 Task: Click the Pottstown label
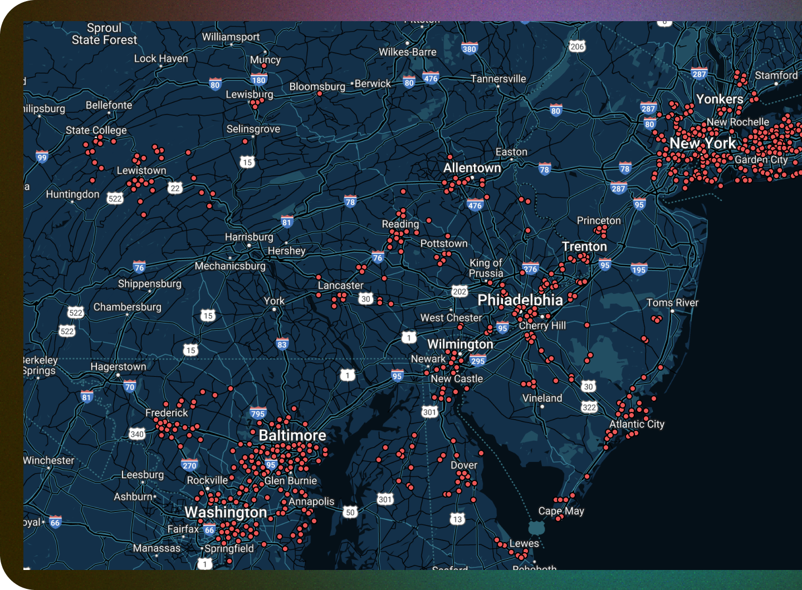[444, 243]
